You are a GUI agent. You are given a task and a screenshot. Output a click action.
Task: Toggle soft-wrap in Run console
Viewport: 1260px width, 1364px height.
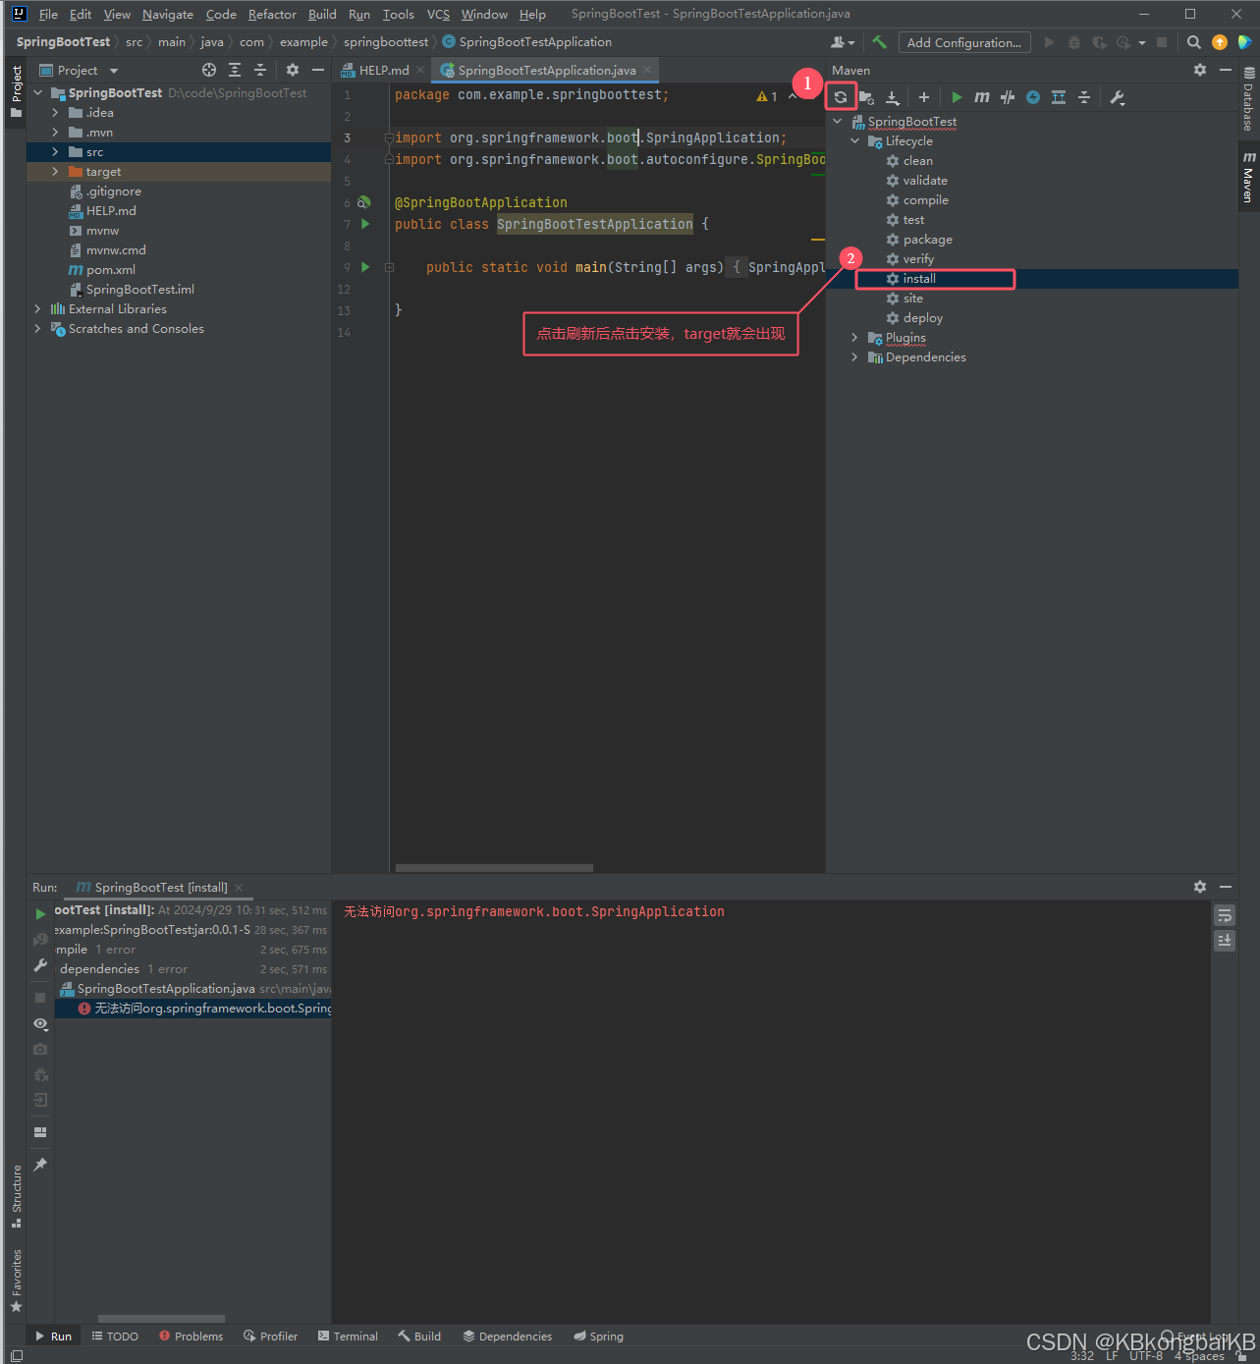(x=1225, y=915)
